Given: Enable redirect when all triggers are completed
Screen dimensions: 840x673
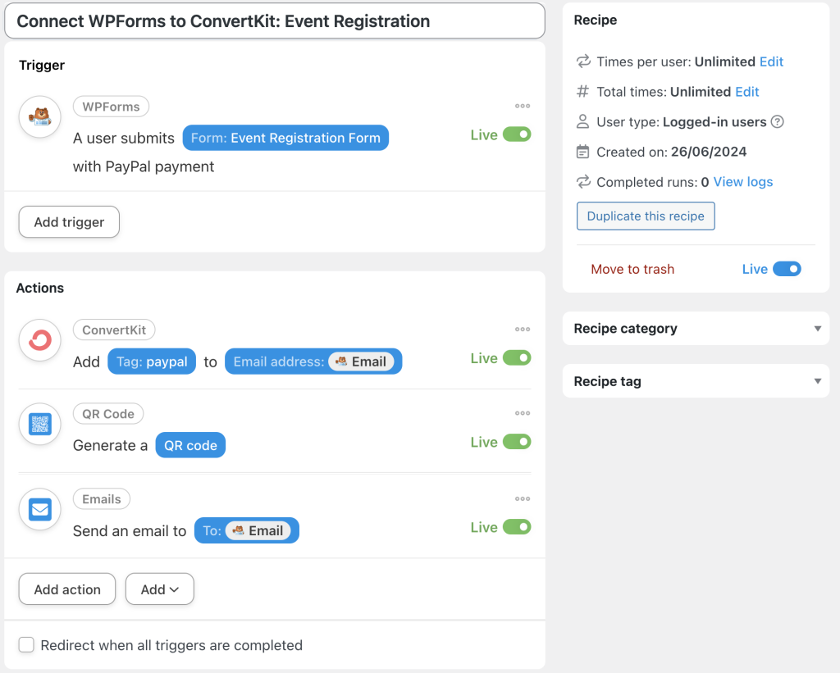Looking at the screenshot, I should [x=26, y=645].
